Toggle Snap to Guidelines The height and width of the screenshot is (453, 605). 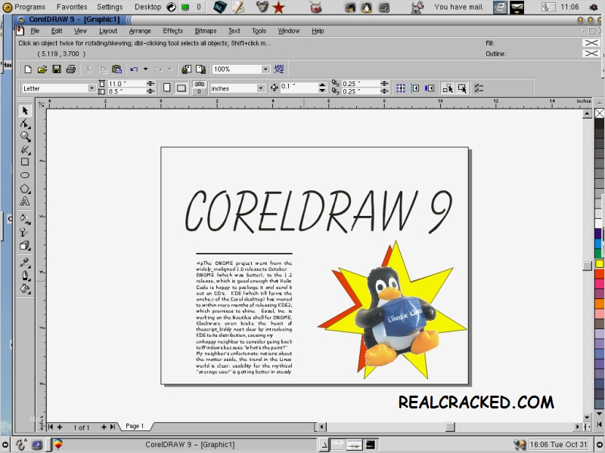coord(415,88)
